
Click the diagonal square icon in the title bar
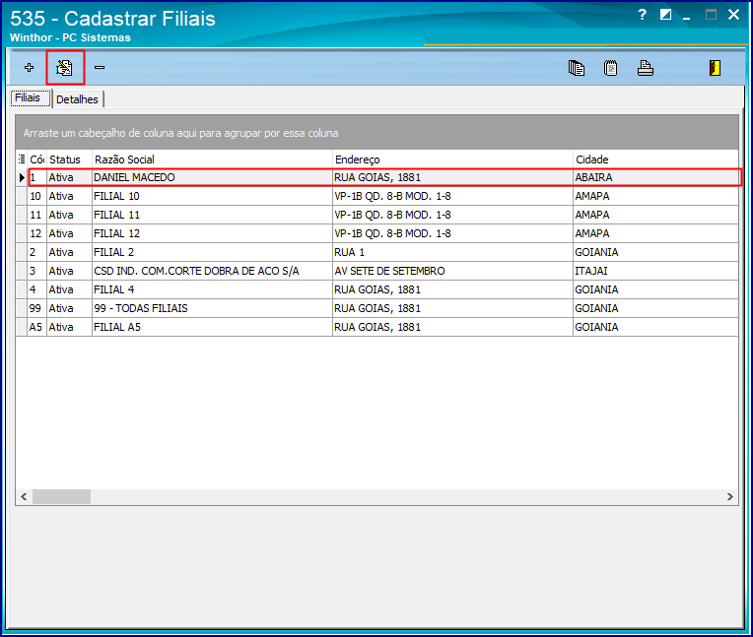point(665,15)
